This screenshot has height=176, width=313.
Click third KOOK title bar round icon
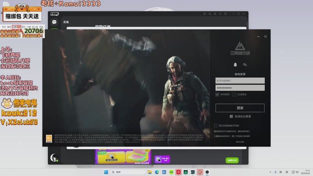[x=215, y=14]
